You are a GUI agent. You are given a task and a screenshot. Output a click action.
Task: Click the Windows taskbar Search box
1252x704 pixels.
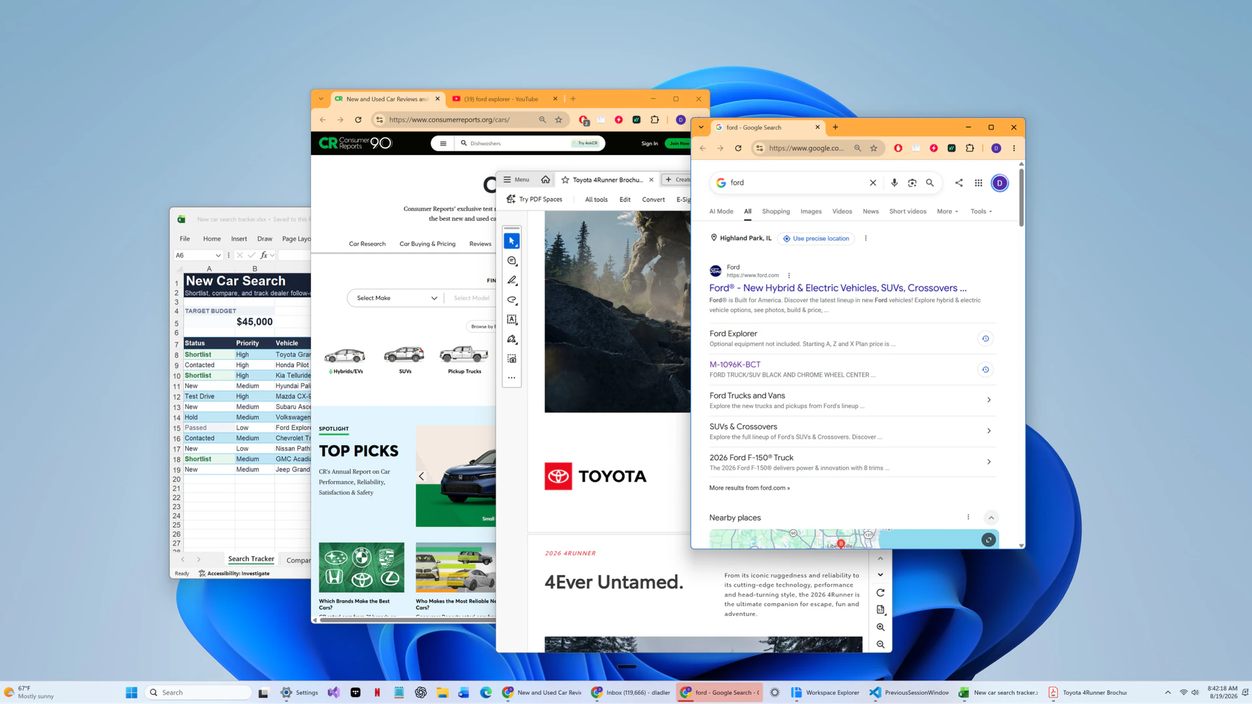pyautogui.click(x=198, y=692)
